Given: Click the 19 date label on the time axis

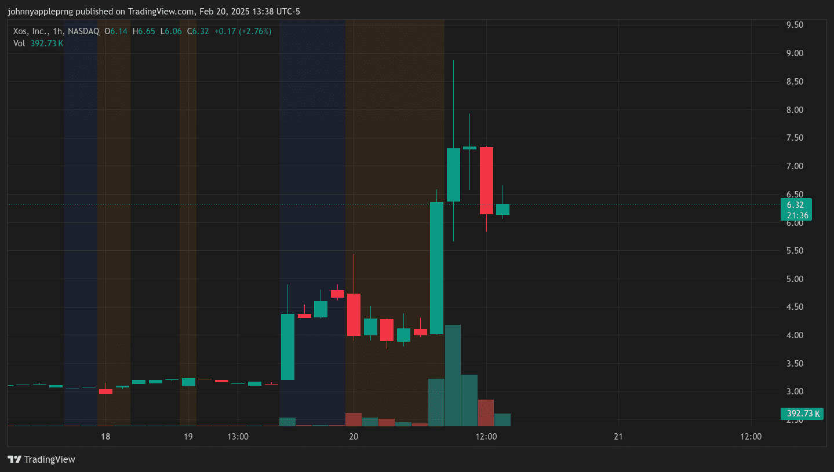Looking at the screenshot, I should 188,437.
